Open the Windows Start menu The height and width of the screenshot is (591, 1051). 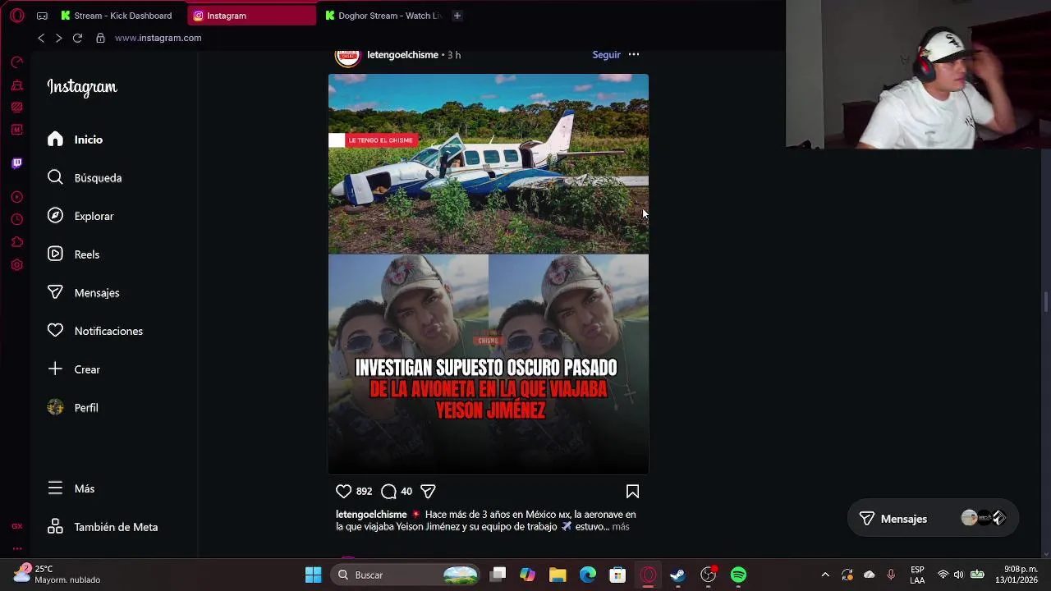(314, 575)
